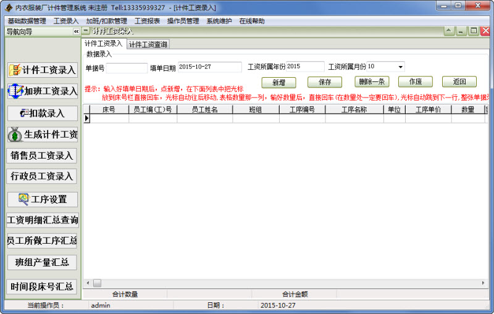Click the horizontal scrollbar right arrow
Image resolution: width=494 pixels, height=314 pixels.
click(x=484, y=283)
